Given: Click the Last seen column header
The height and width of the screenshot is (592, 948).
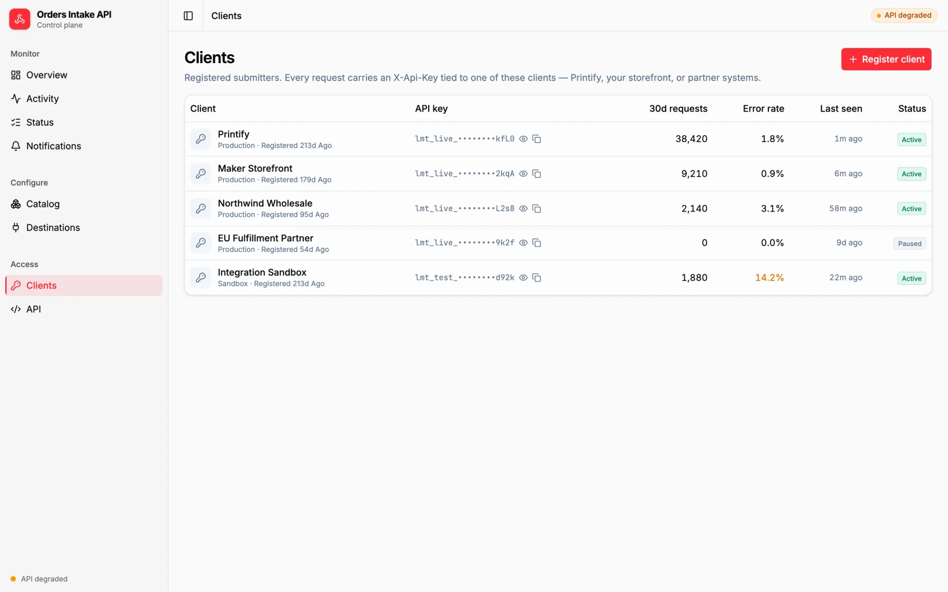Looking at the screenshot, I should pos(841,108).
